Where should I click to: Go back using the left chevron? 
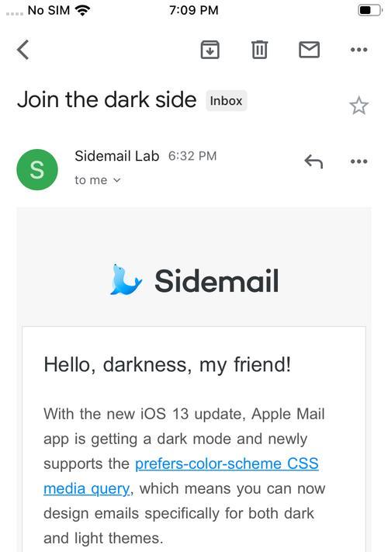click(23, 50)
